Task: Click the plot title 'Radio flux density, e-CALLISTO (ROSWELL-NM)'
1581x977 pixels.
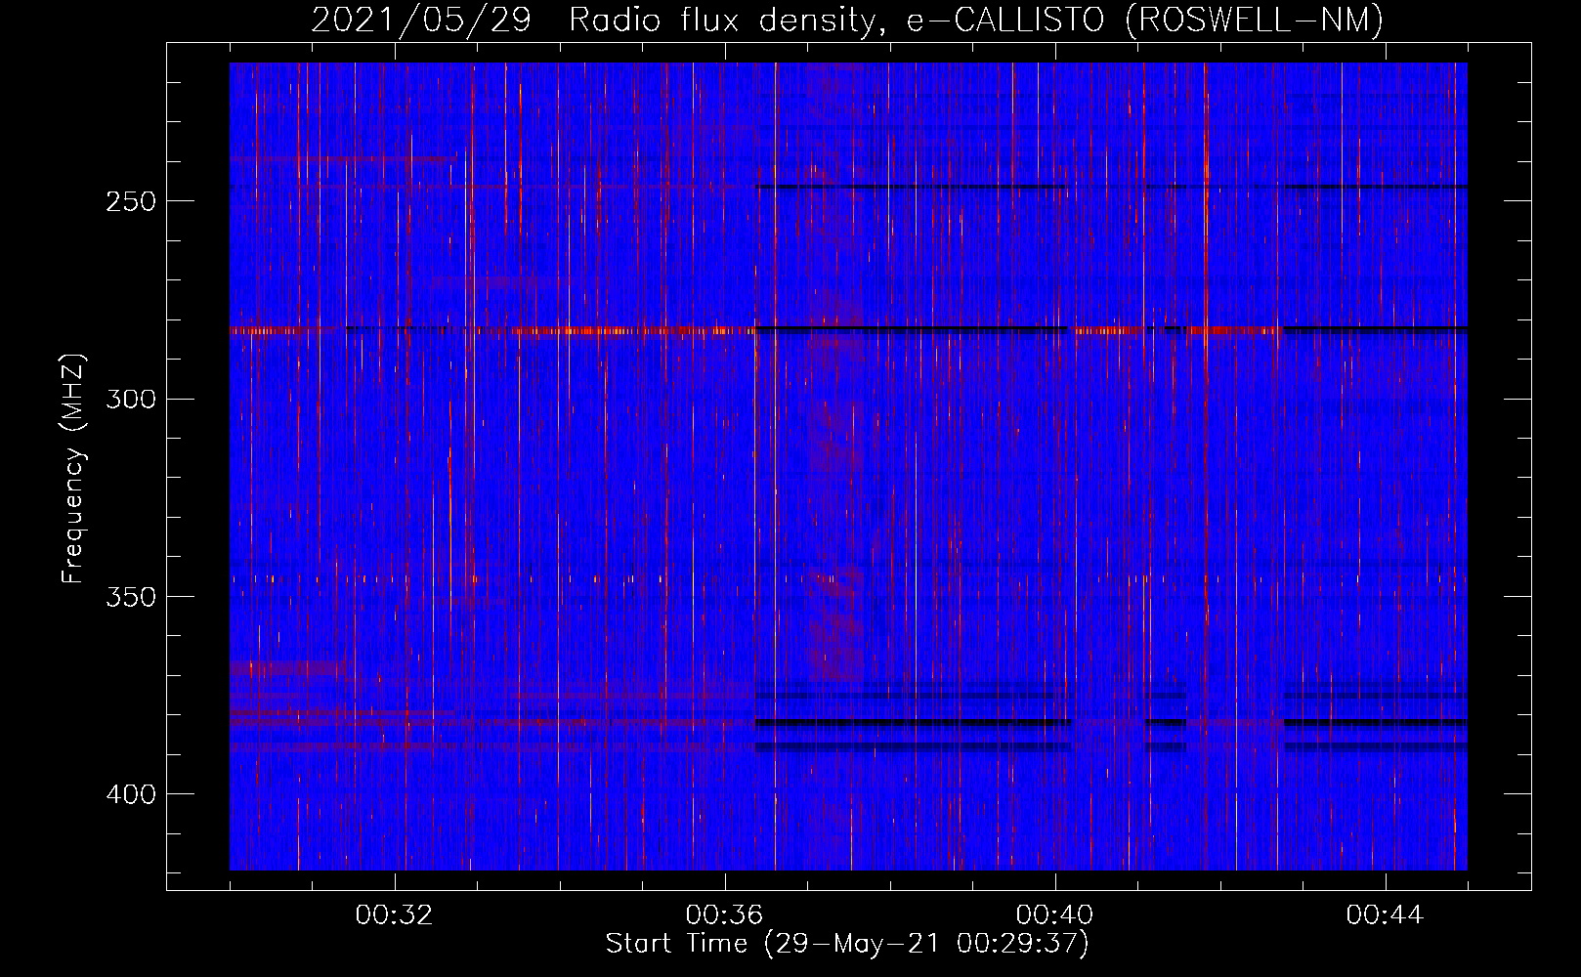Action: tap(976, 20)
